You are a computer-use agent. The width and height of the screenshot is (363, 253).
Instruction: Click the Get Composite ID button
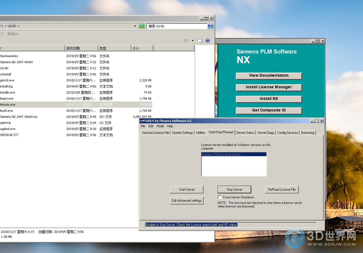[x=269, y=110]
